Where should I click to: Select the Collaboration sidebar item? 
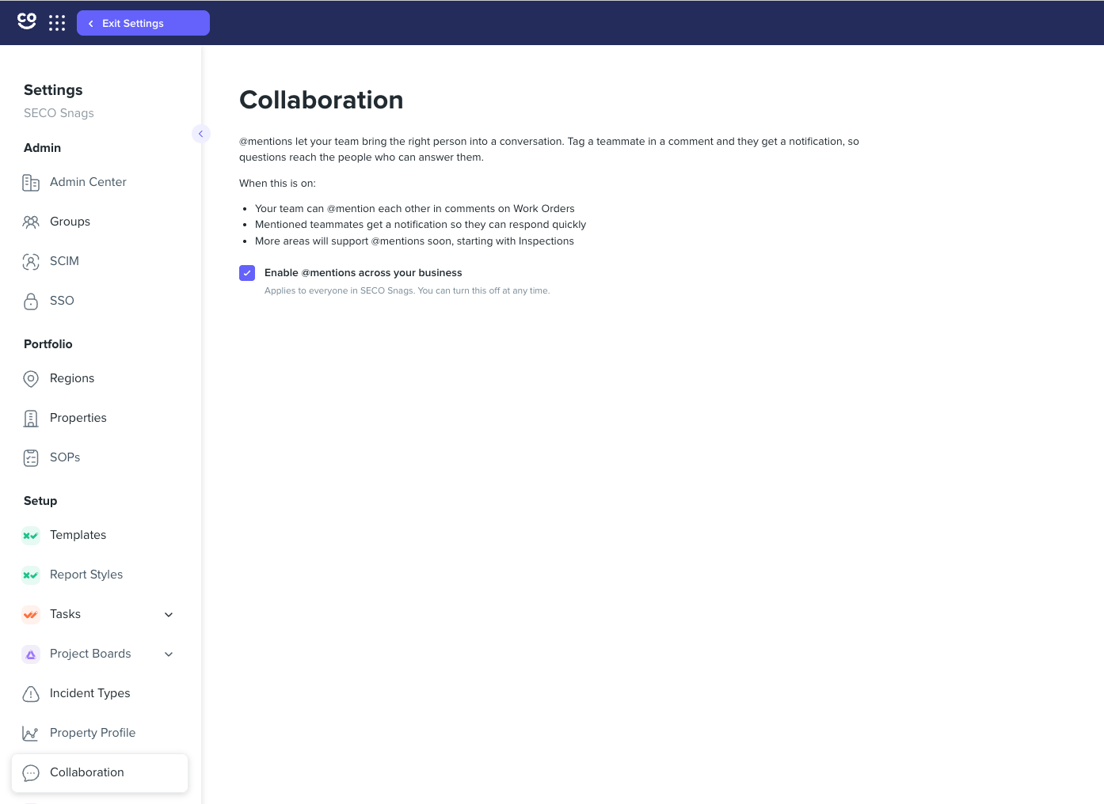(100, 773)
